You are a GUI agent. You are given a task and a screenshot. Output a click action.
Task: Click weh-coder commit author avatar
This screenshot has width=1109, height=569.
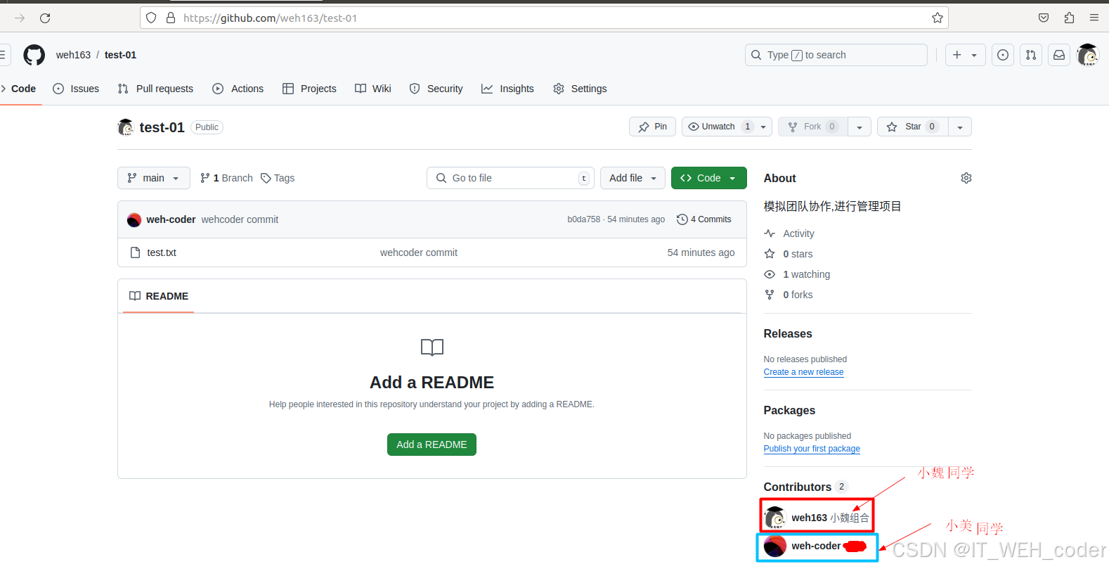[x=134, y=219]
